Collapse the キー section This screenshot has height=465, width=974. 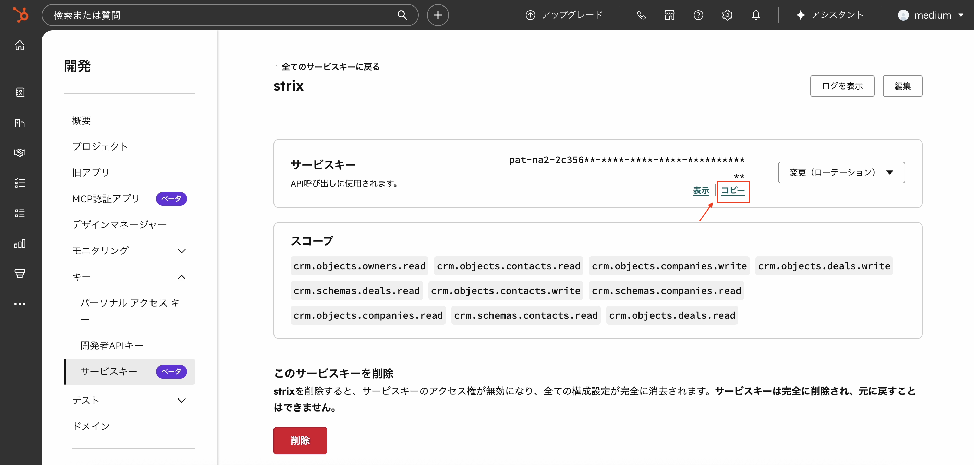[129, 277]
